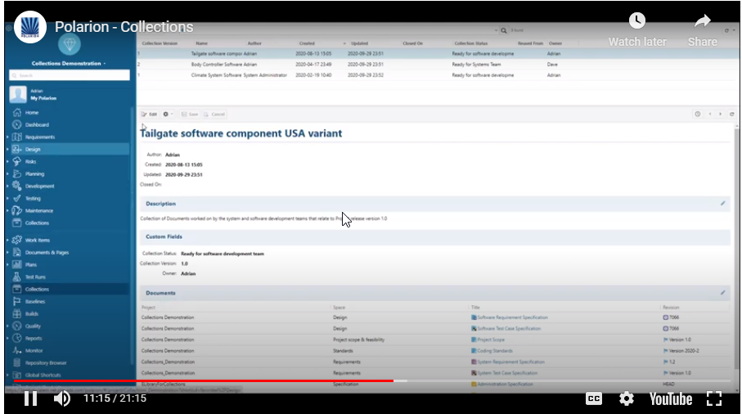Click the Edit collection toolbar button

(x=149, y=114)
